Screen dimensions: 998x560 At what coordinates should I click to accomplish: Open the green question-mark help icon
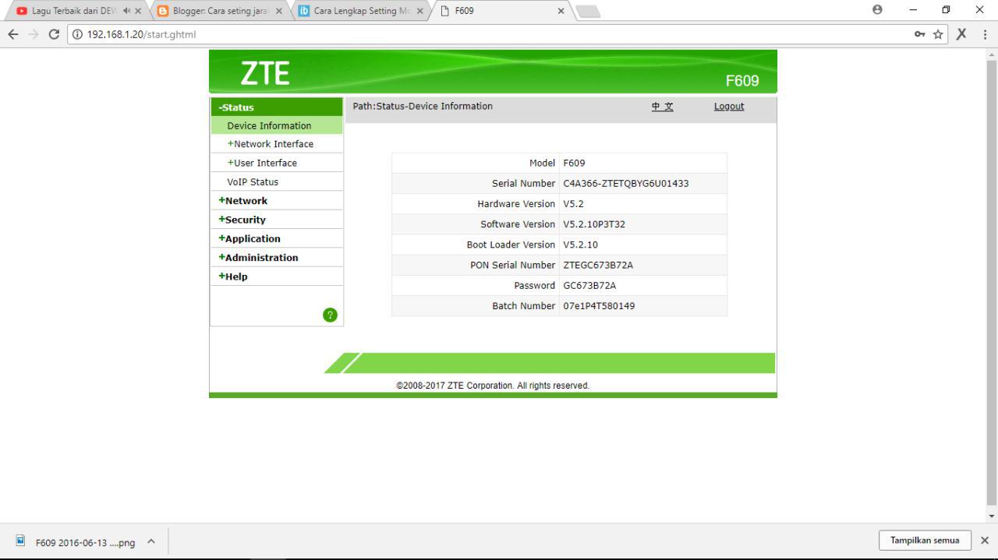point(331,315)
